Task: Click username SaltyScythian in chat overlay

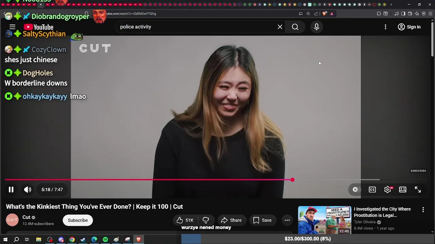Action: (x=44, y=34)
